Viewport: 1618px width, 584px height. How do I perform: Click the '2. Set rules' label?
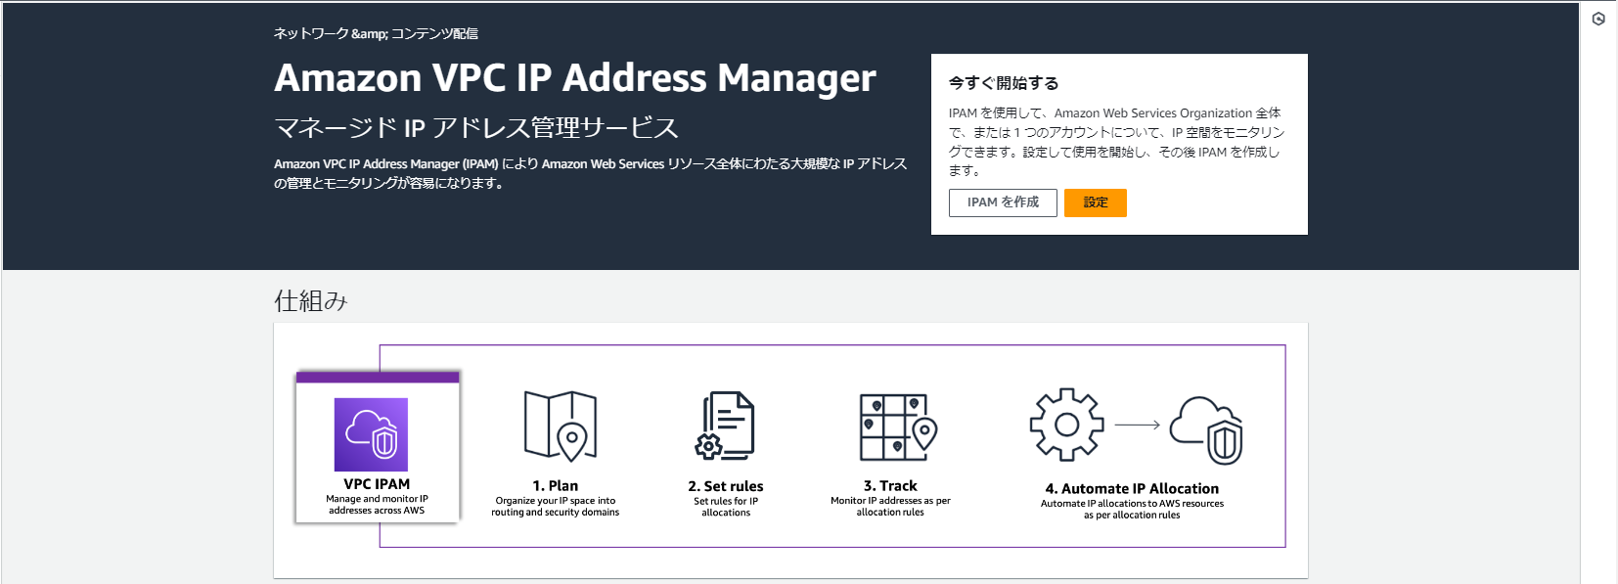(x=725, y=486)
